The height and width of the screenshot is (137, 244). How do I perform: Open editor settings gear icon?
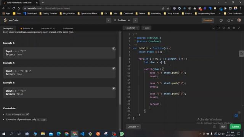click(234, 28)
